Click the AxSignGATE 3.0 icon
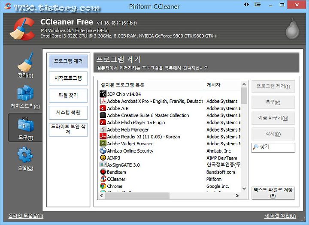 coord(103,165)
